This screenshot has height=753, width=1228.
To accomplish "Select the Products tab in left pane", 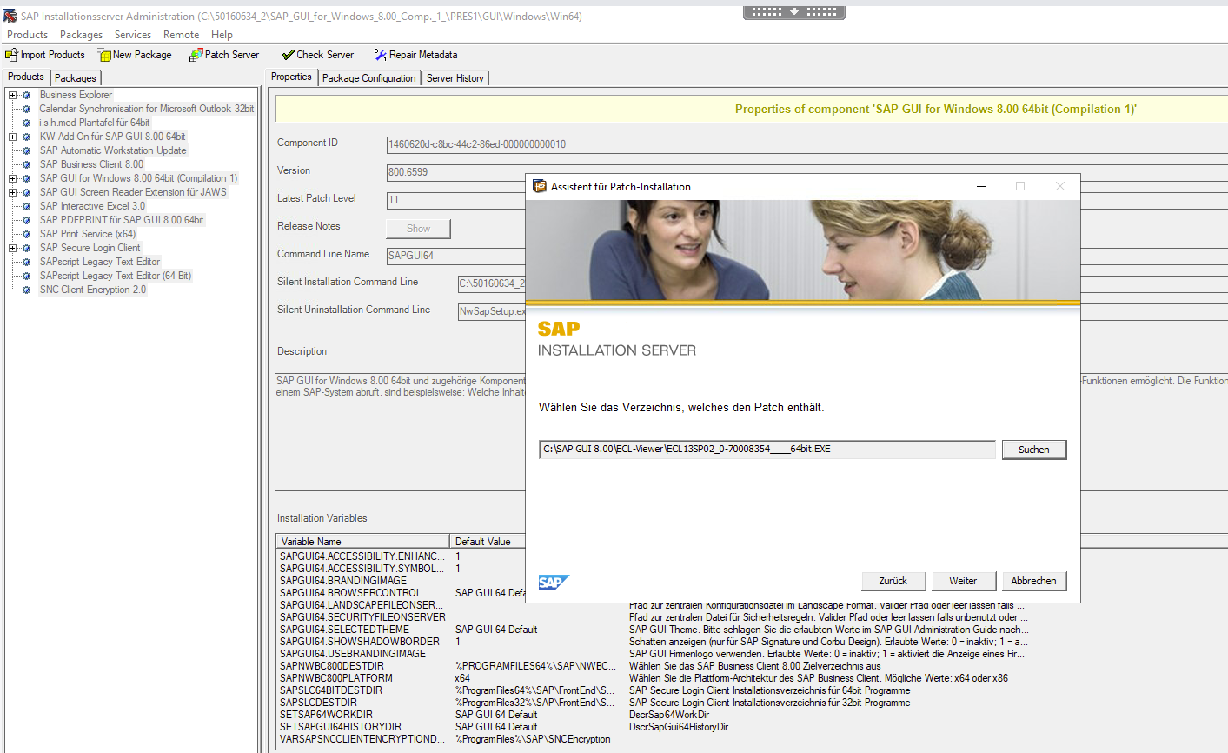I will click(26, 77).
